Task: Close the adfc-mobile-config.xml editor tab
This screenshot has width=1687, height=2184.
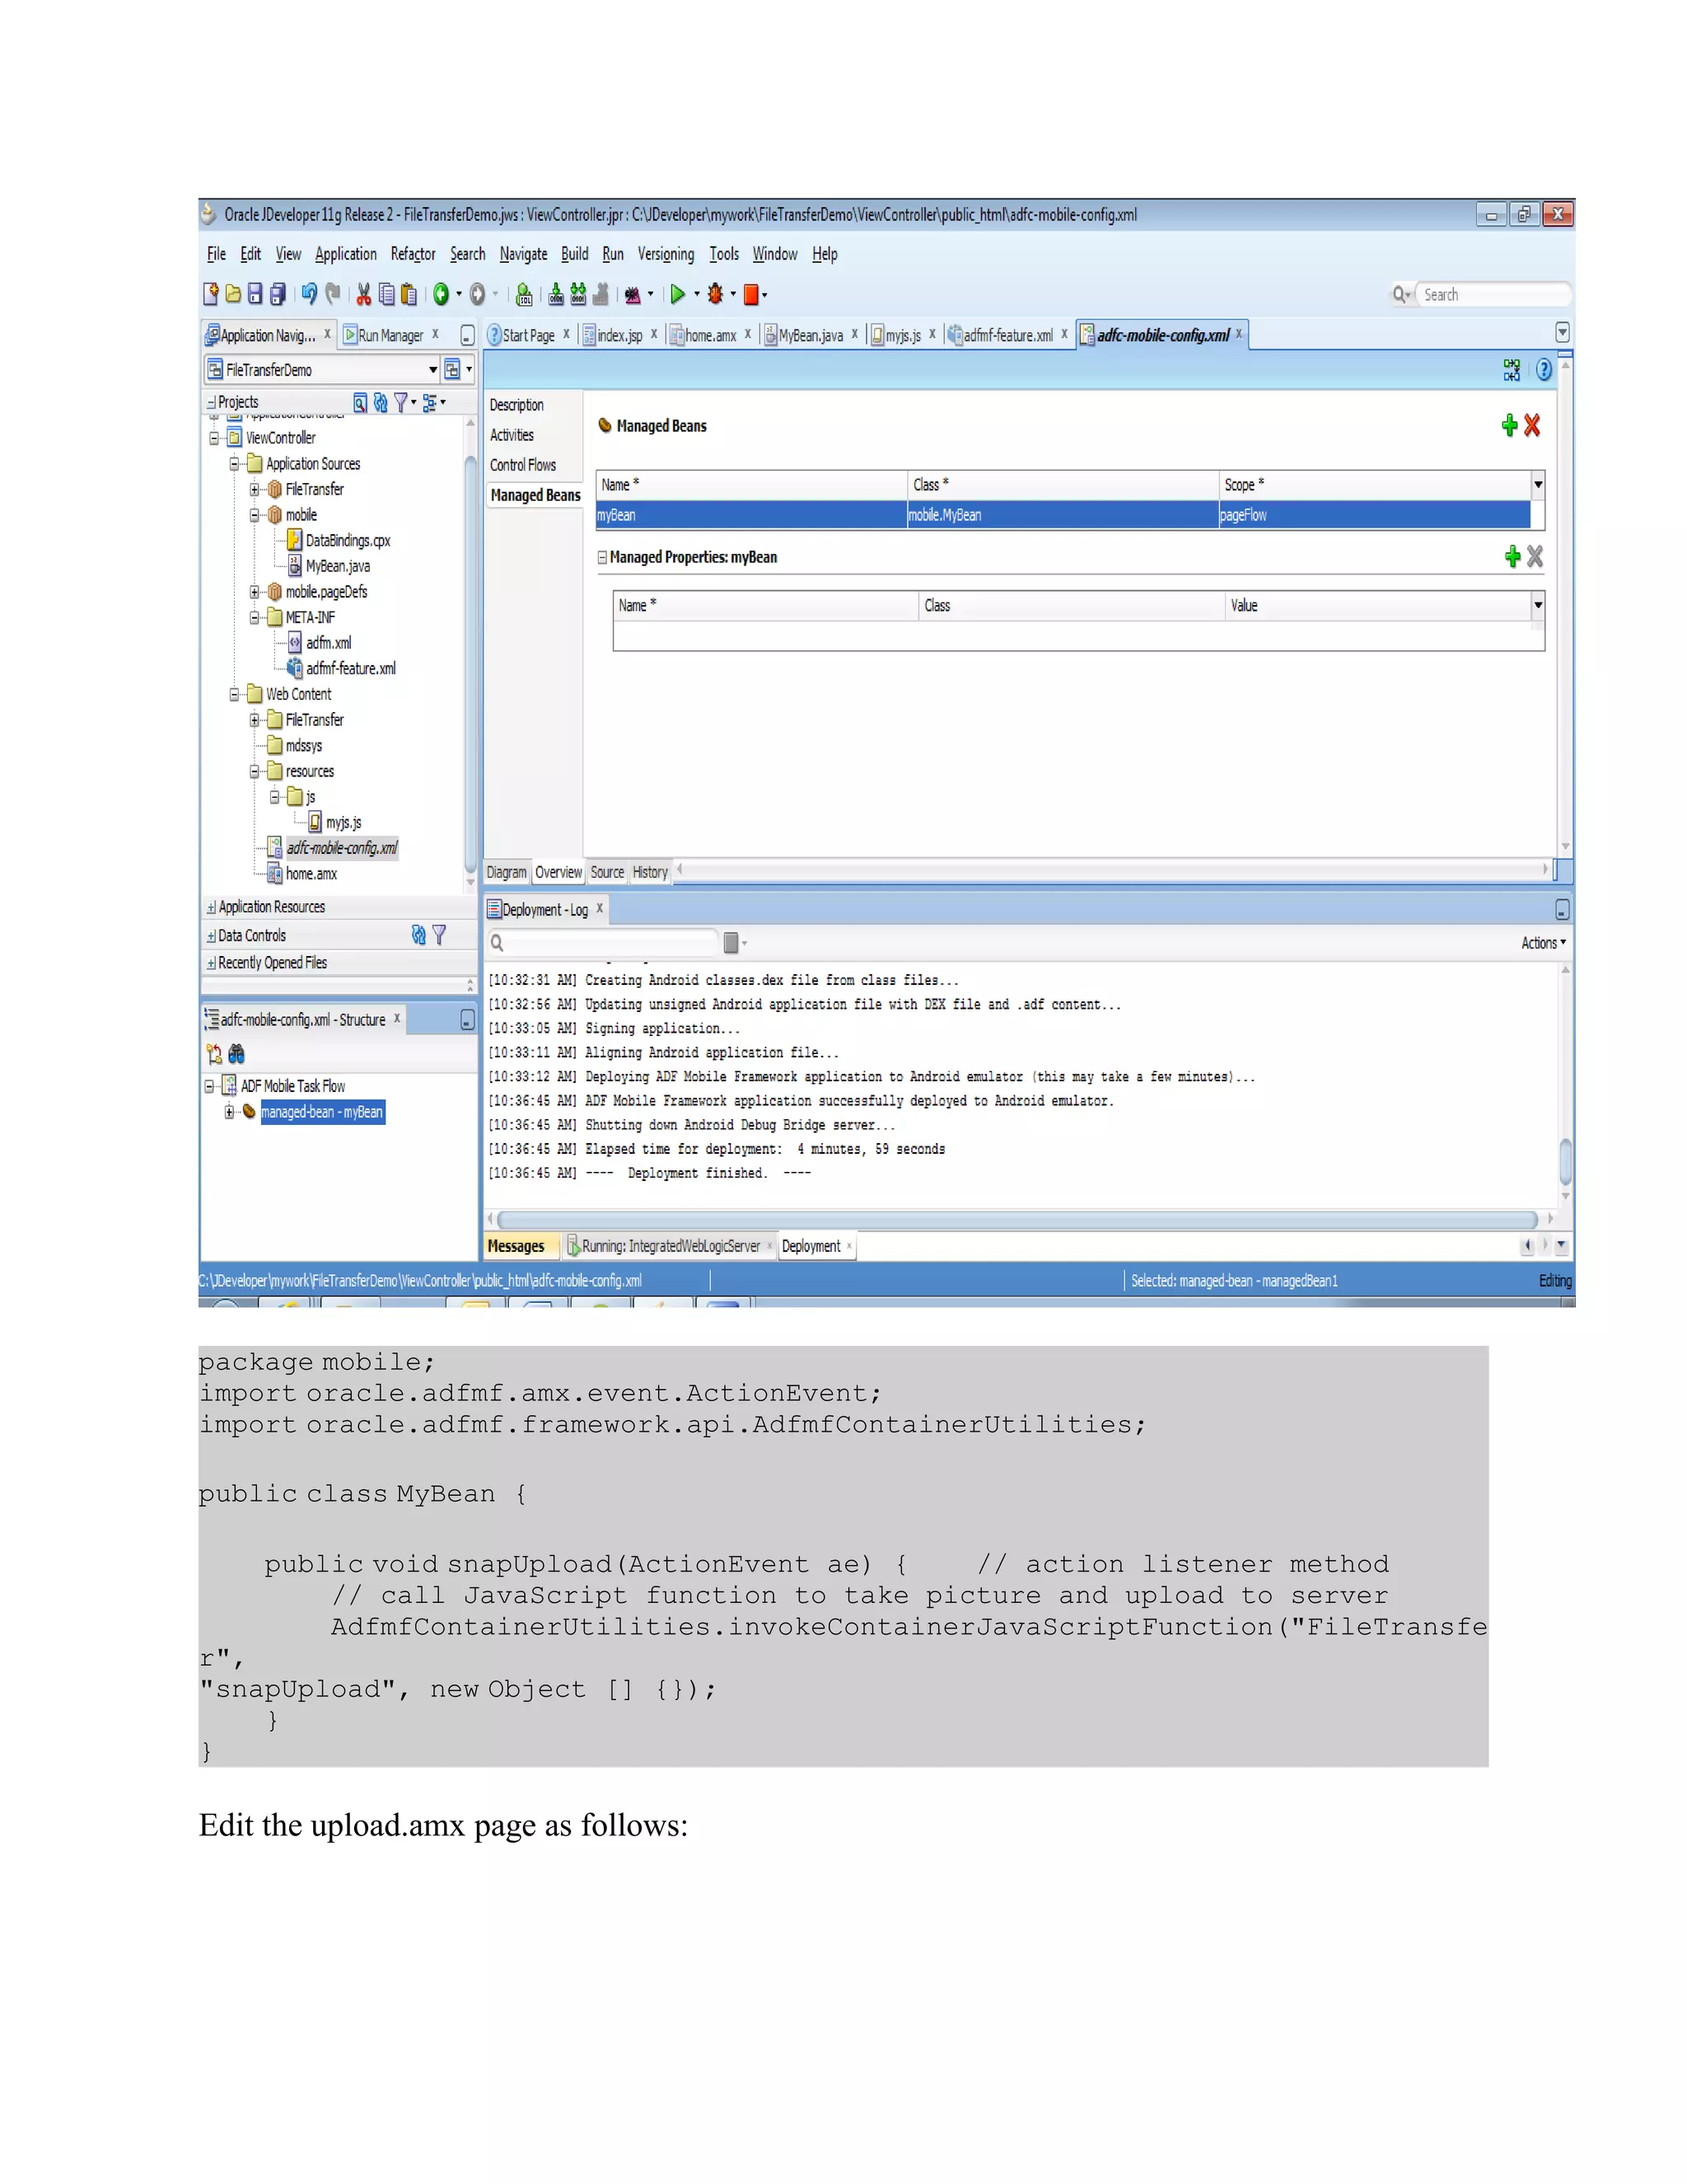Action: 1238,334
